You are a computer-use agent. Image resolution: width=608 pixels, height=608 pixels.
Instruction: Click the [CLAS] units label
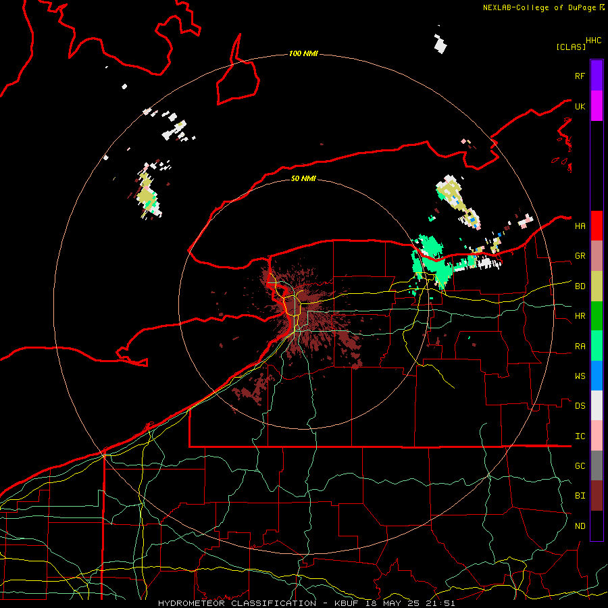[x=571, y=47]
